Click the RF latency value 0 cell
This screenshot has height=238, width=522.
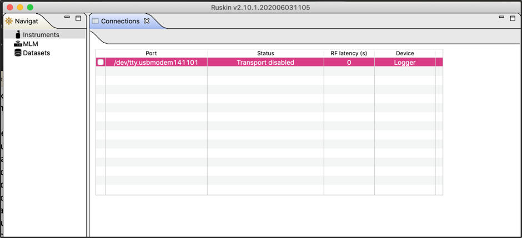349,63
